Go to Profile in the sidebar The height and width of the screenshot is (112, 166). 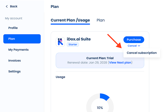click(x=13, y=28)
